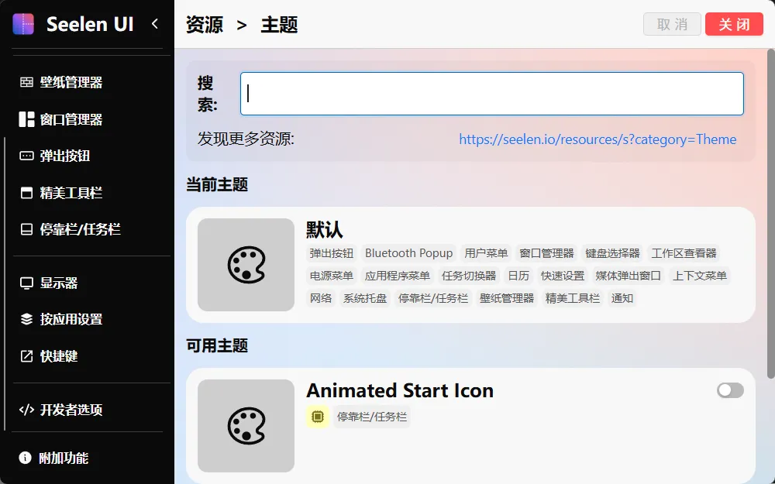Click the 主题 breadcrumb title
775x484 pixels.
(x=279, y=24)
